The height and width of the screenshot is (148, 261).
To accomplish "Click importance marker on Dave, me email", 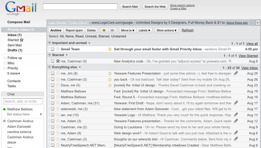I will click(x=110, y=85).
